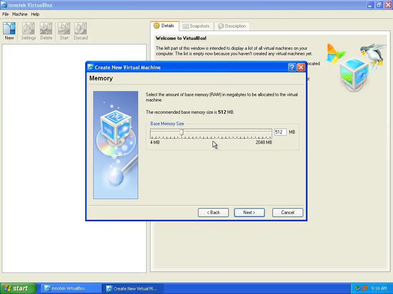The height and width of the screenshot is (294, 393).
Task: Switch to the Details tab
Action: click(x=165, y=26)
